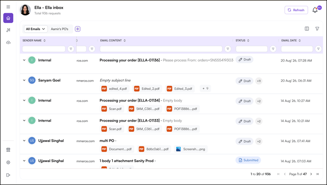The width and height of the screenshot is (327, 185).
Task: Toggle the column layout icon
Action: pyautogui.click(x=307, y=29)
